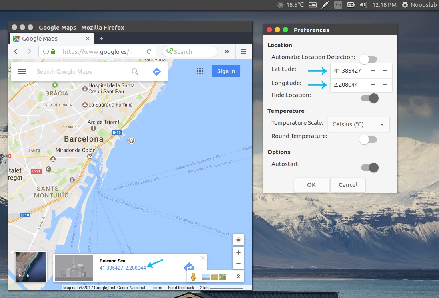439x298 pixels.
Task: Click the directions arrow on Balearic Sea card
Action: [x=188, y=267]
